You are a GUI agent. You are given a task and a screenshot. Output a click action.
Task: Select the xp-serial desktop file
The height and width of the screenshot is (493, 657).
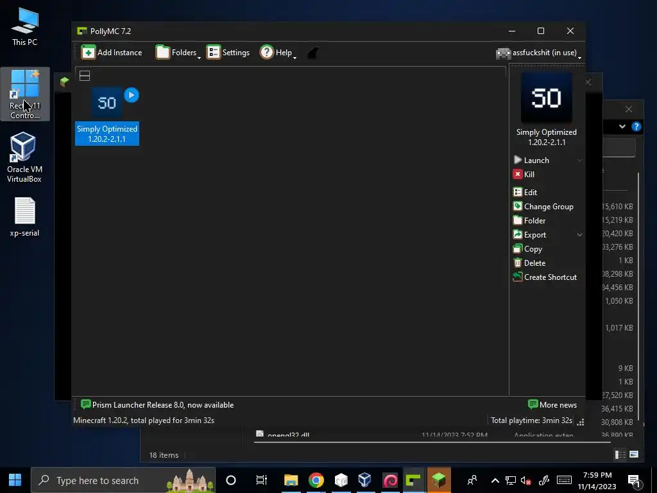click(x=24, y=217)
